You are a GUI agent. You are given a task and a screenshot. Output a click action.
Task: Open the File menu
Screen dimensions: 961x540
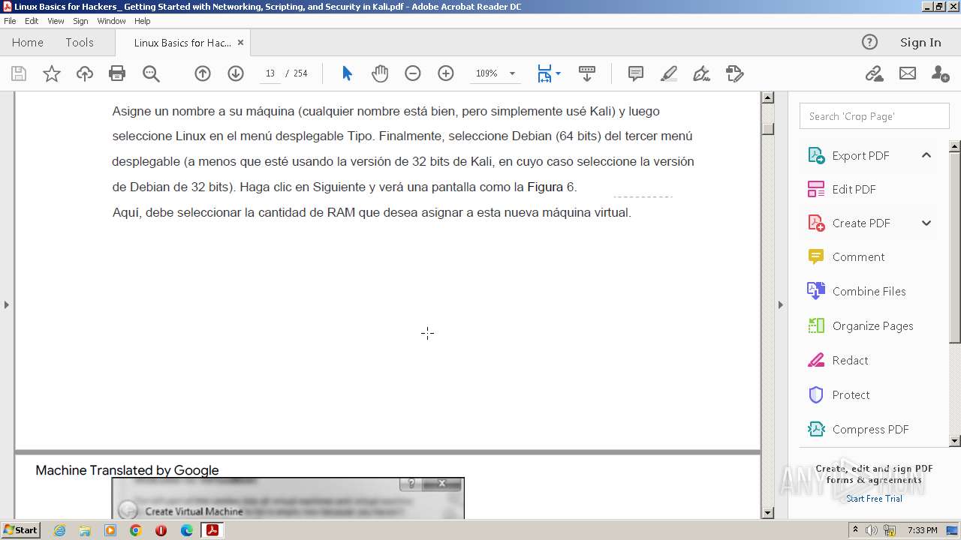(x=10, y=21)
